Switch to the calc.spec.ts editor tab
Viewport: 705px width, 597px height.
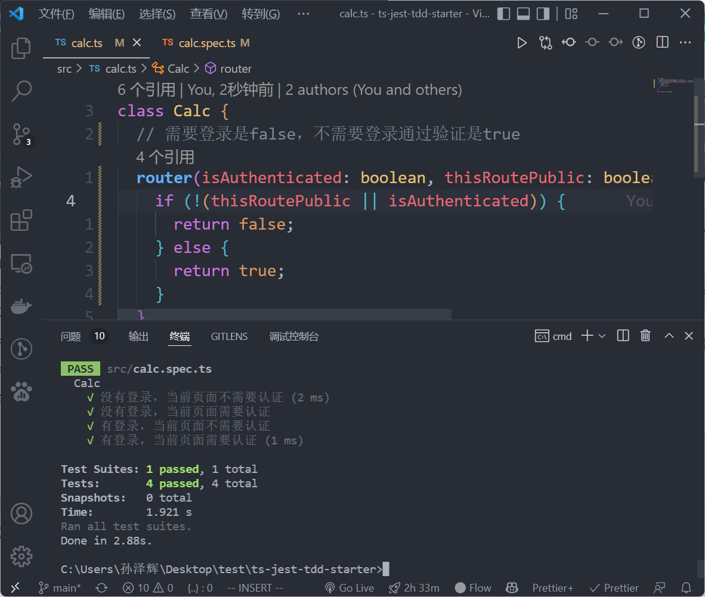206,43
